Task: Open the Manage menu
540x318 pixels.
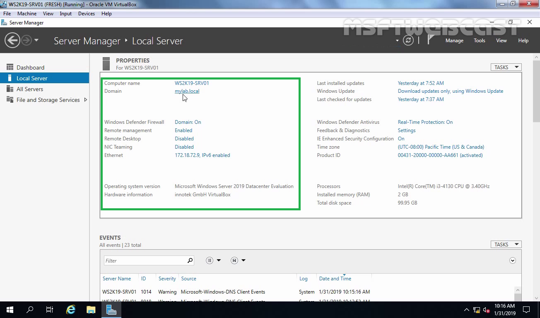Action: 454,41
